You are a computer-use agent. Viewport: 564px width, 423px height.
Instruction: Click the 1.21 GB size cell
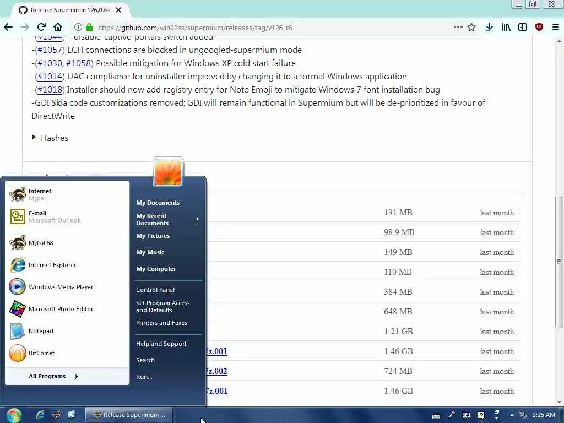pos(398,332)
